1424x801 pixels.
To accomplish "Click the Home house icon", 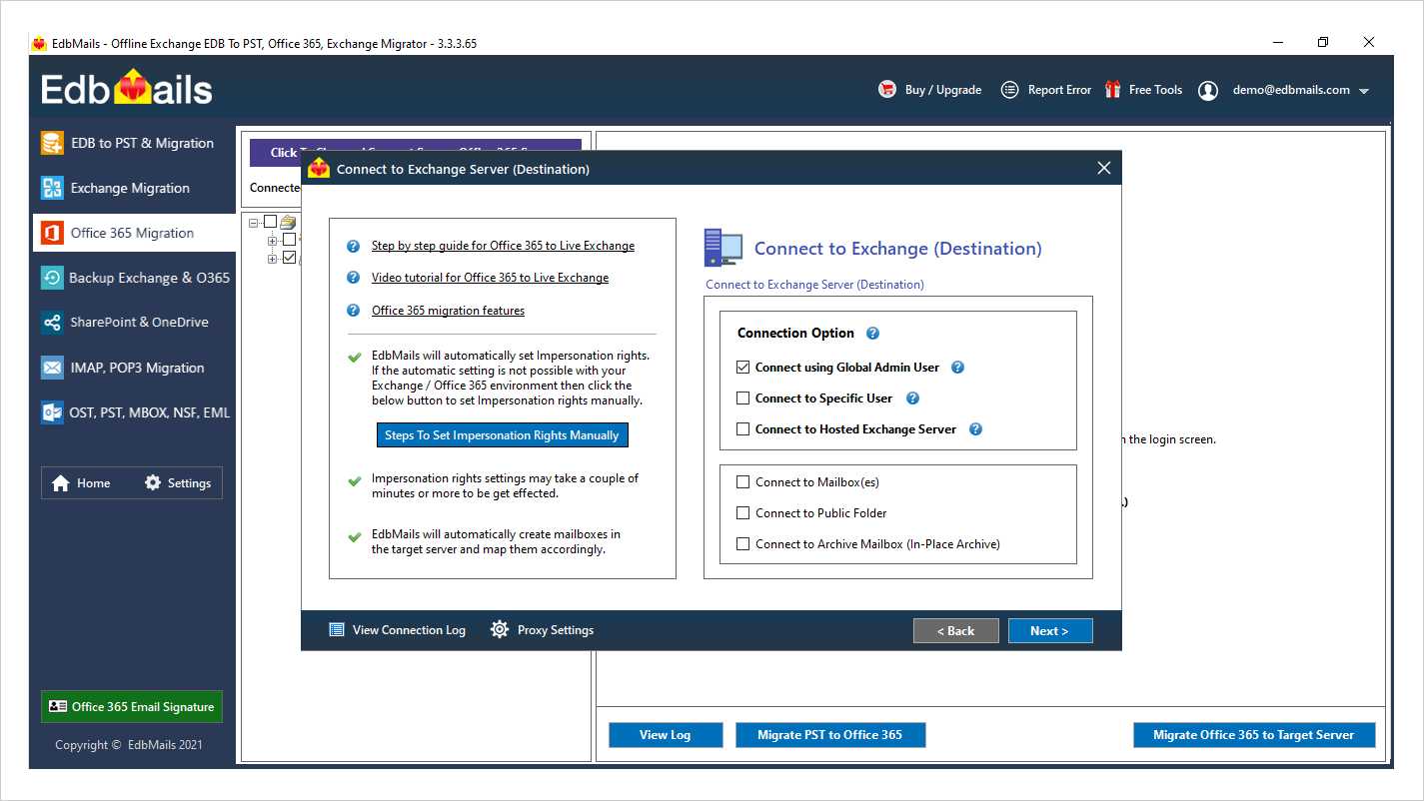I will click(61, 483).
